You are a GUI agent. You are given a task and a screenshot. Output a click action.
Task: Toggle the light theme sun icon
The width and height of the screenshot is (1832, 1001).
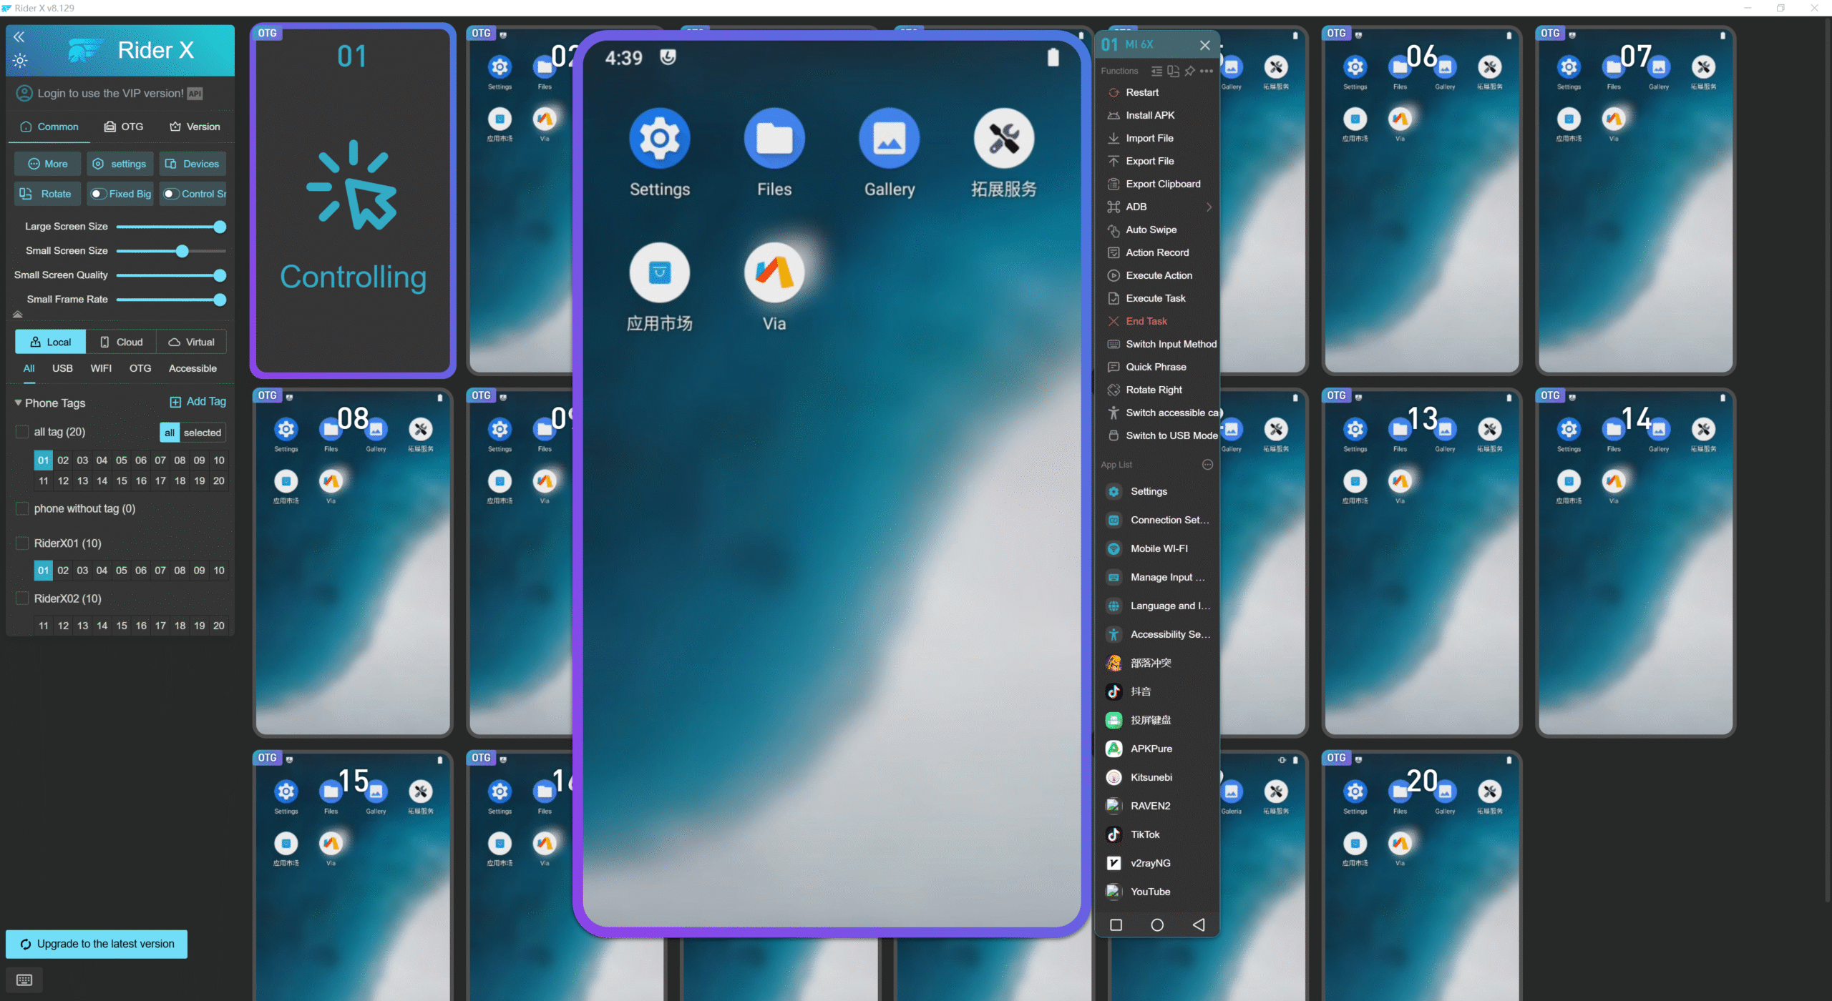[x=20, y=61]
